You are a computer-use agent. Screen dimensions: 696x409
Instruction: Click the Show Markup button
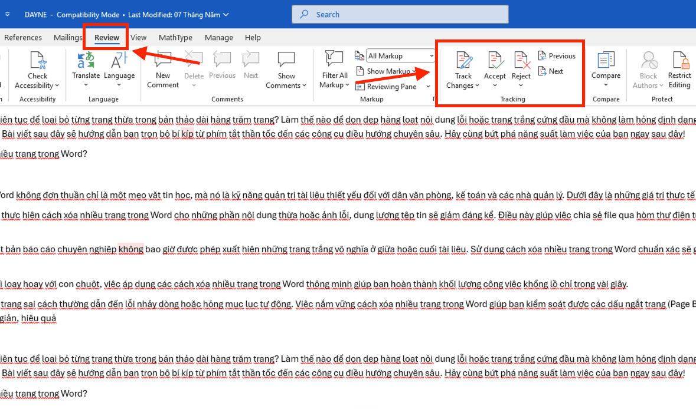click(x=385, y=71)
